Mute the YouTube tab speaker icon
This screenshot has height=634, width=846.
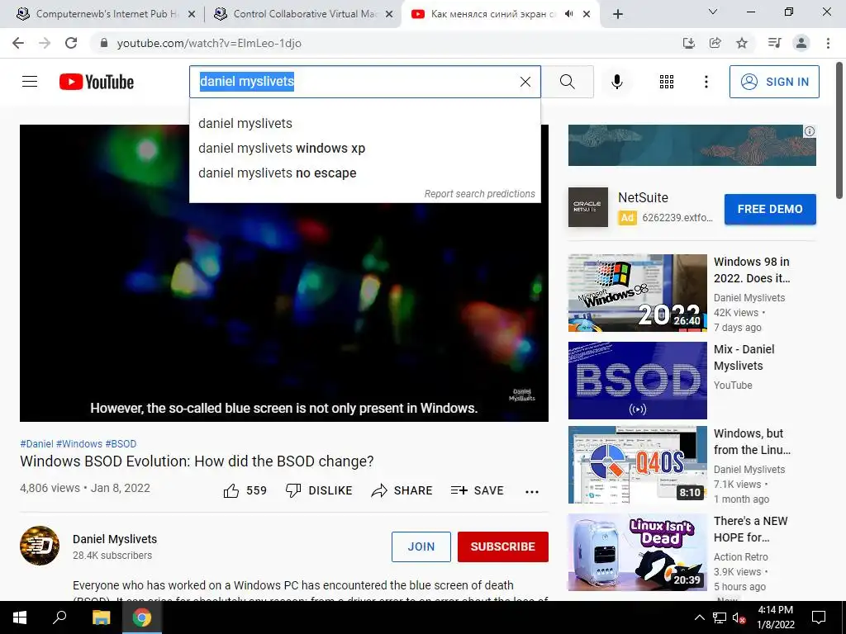(x=568, y=14)
